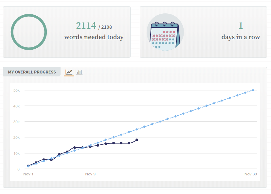
Task: Click the 2114 word count number
Action: [86, 26]
